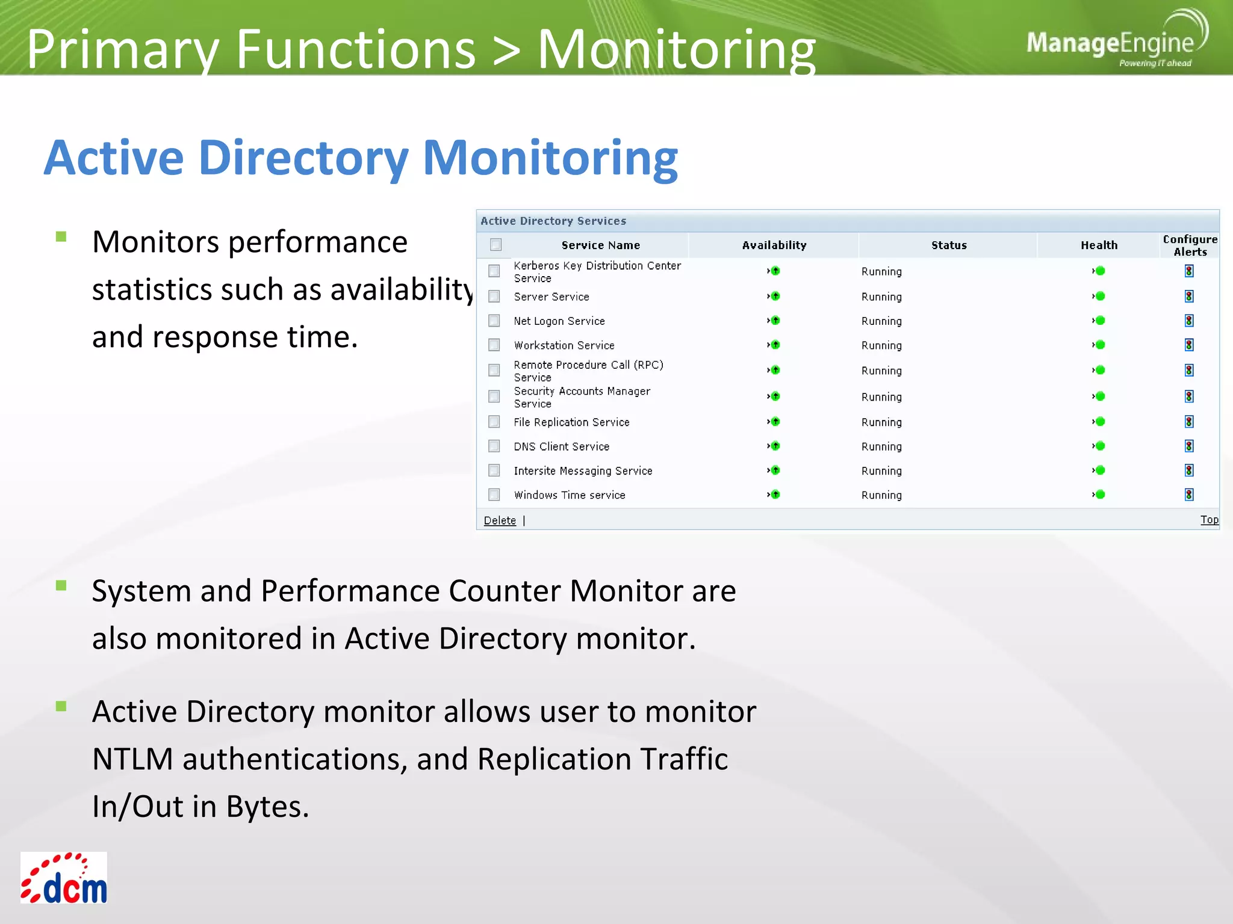Open Configure Alerts icon for DNS Client Service

pos(1189,446)
